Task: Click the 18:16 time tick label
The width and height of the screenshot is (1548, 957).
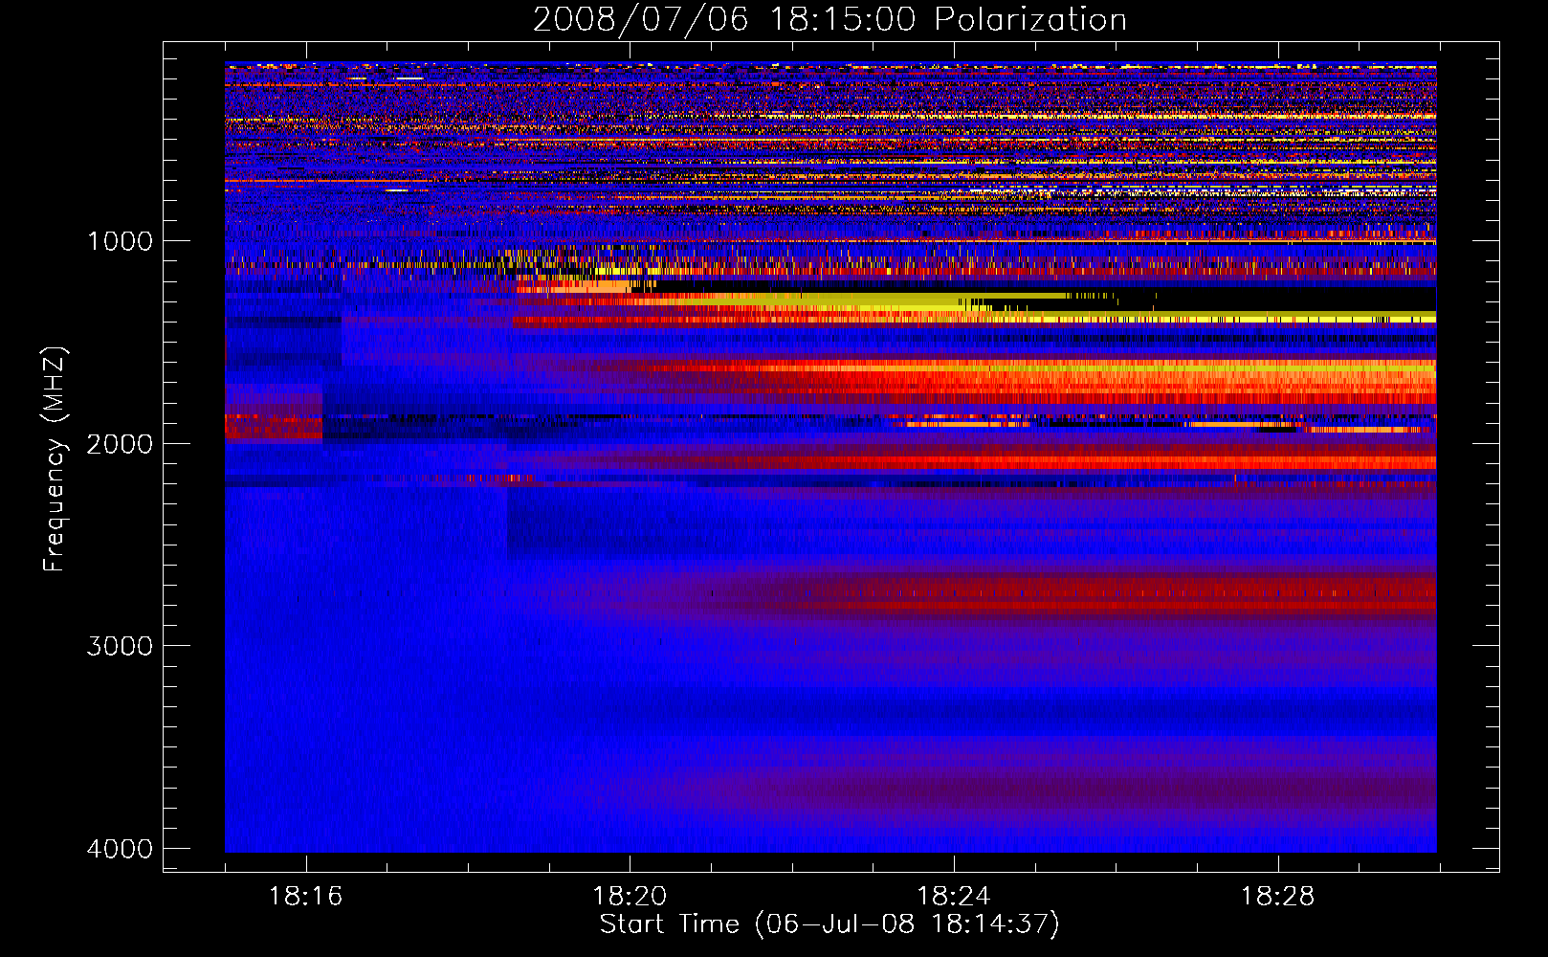Action: click(x=306, y=897)
